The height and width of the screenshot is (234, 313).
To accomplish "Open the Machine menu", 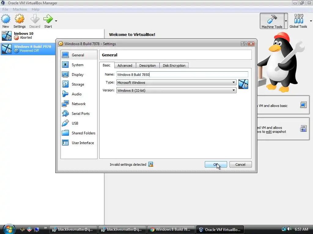I will click(x=20, y=9).
